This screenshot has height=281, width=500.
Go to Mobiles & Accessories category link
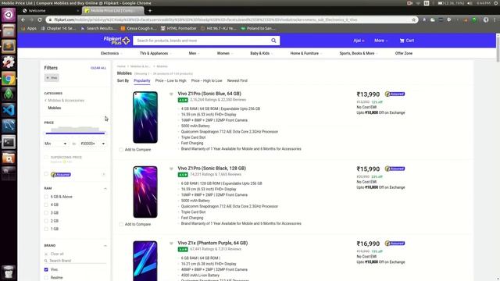(66, 101)
